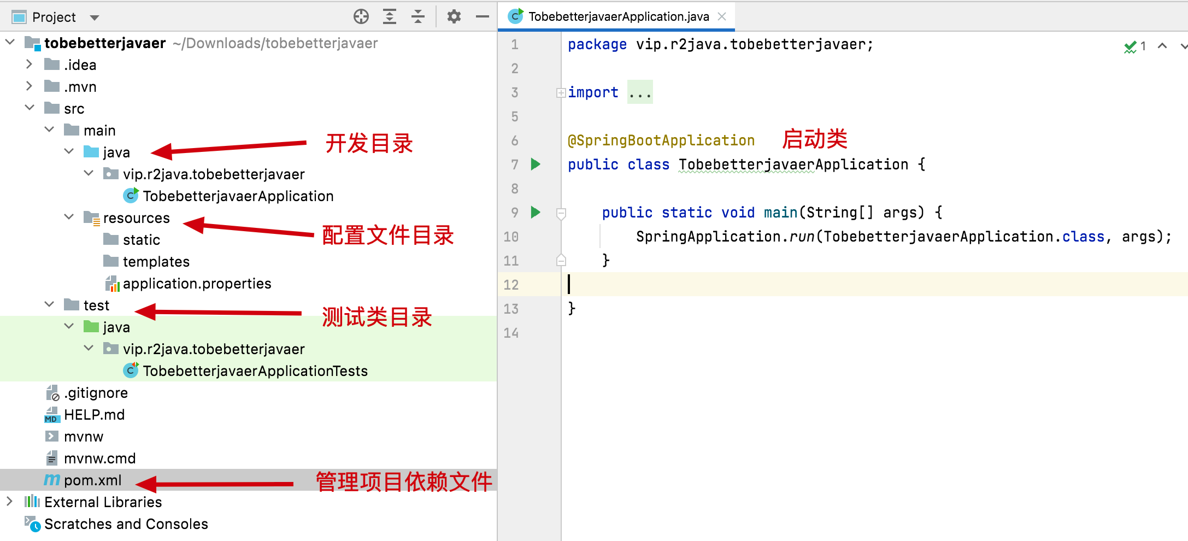Run main method from line 9 gutter
Screen dimensions: 1188x541
click(x=536, y=212)
